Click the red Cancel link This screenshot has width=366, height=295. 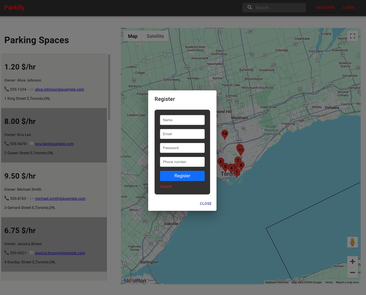point(166,186)
